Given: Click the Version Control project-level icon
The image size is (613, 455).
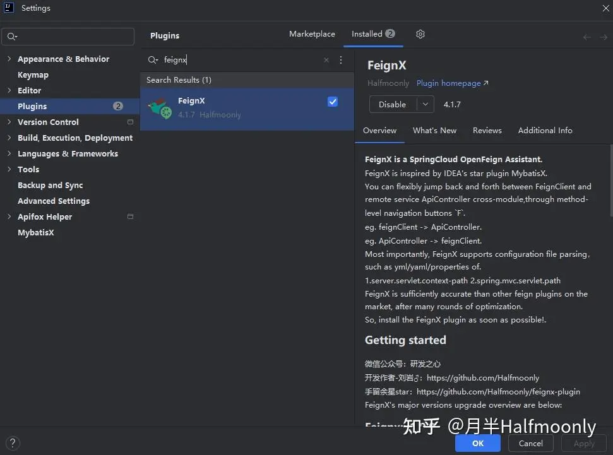Looking at the screenshot, I should coord(131,122).
